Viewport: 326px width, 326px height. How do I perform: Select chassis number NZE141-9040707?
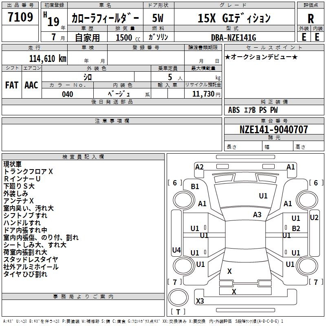[x=273, y=130]
